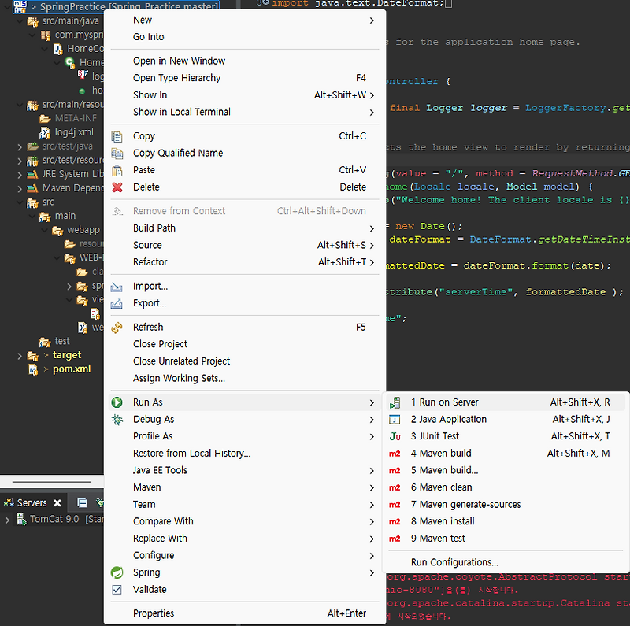Viewport: 630px width, 626px height.
Task: Open the Maven submenu
Action: pos(245,487)
